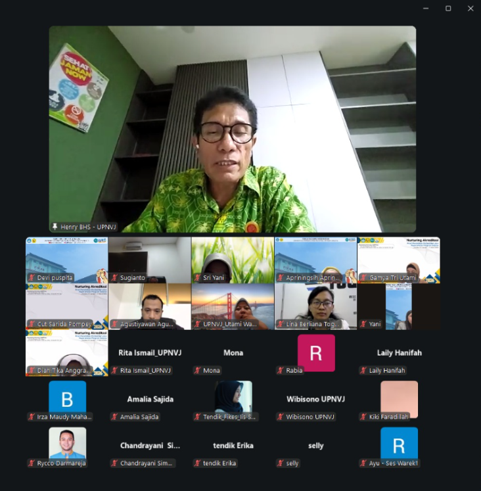Screen dimensions: 481x491
Task: Maximize the meeting window
Action: pyautogui.click(x=448, y=9)
